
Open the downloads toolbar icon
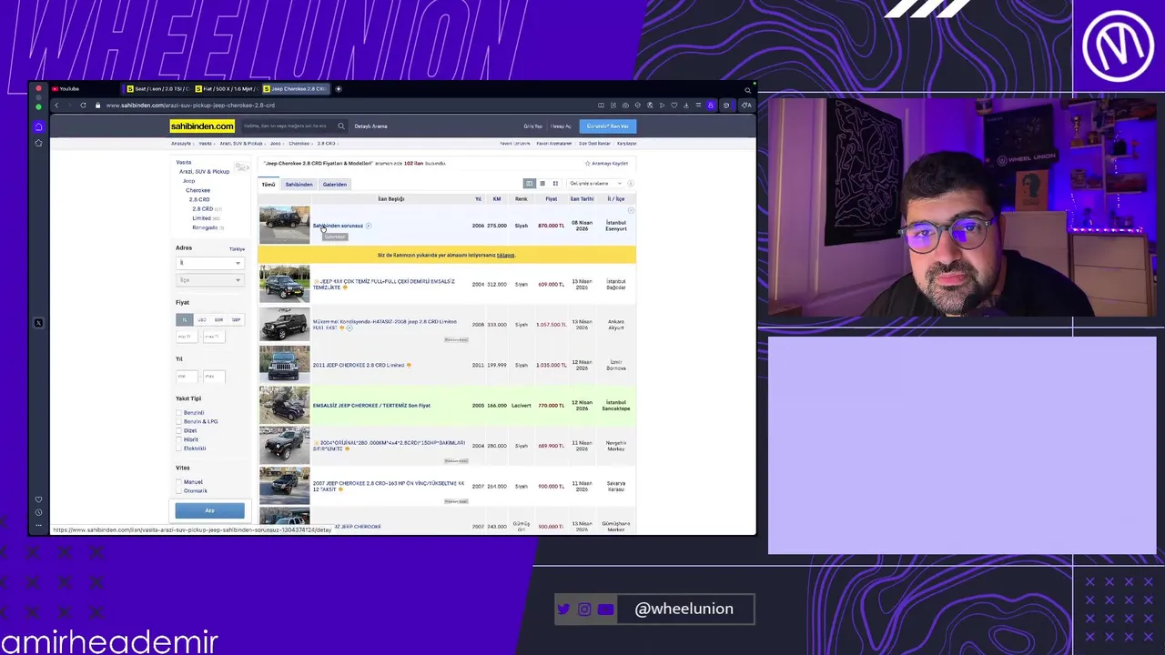pyautogui.click(x=686, y=106)
